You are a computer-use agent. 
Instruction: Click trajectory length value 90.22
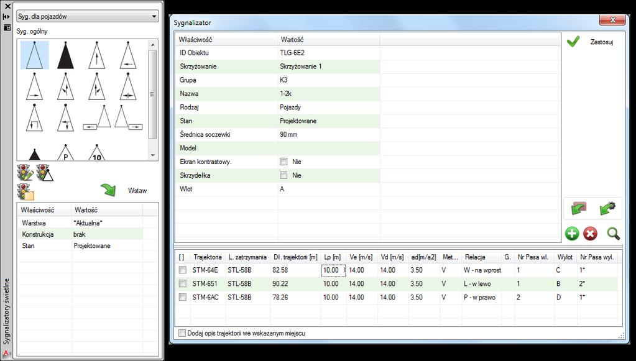pyautogui.click(x=280, y=283)
